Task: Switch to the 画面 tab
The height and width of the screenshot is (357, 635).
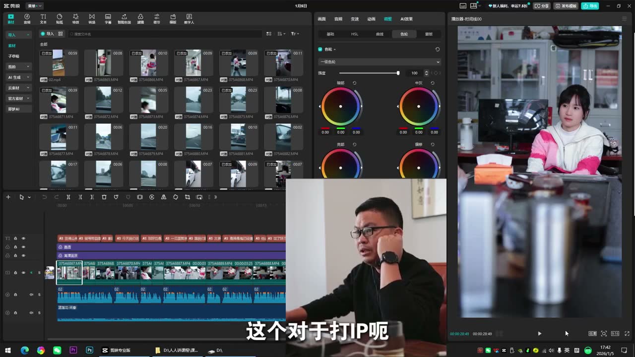Action: pyautogui.click(x=321, y=19)
